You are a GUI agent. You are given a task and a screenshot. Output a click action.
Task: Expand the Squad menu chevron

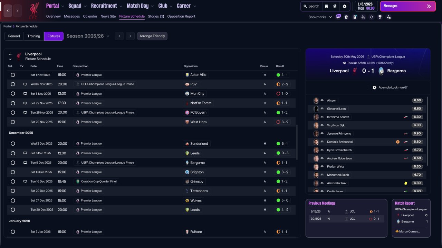85,6
